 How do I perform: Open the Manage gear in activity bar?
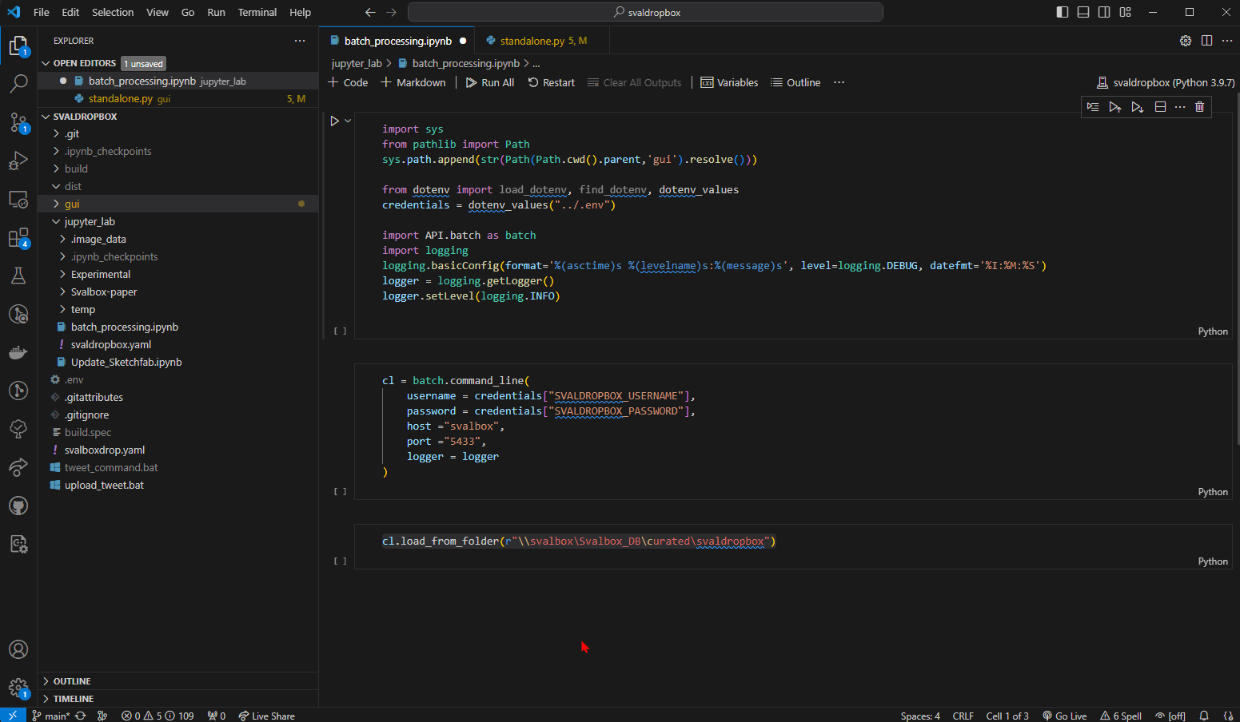(x=18, y=688)
